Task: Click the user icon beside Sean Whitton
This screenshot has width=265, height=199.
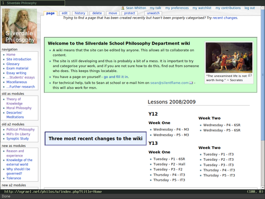Action: click(x=123, y=8)
